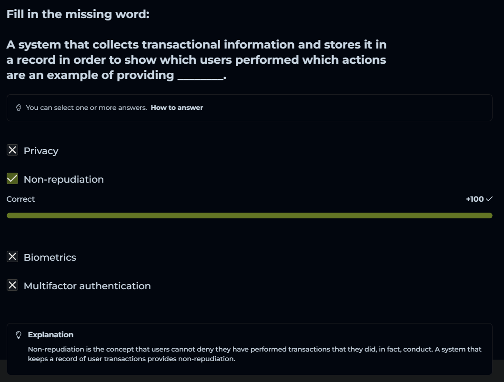Click the "Fill in the missing word:" heading
The image size is (504, 382).
(x=78, y=14)
